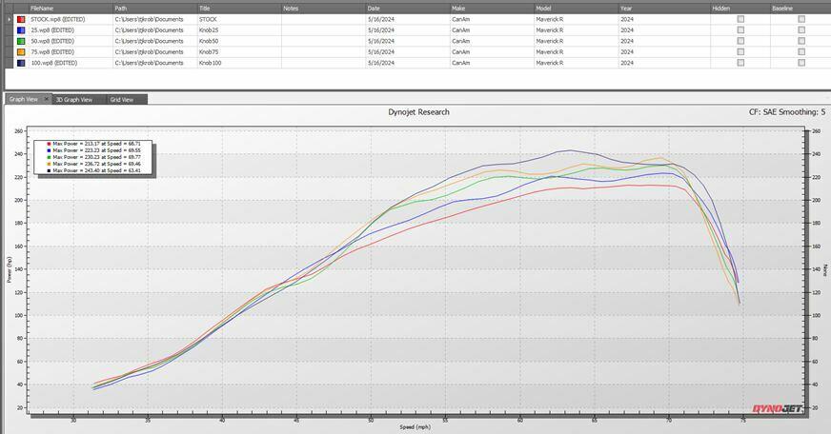Image resolution: width=831 pixels, height=434 pixels.
Task: Open the 3D Graph View tab
Action: click(x=74, y=100)
